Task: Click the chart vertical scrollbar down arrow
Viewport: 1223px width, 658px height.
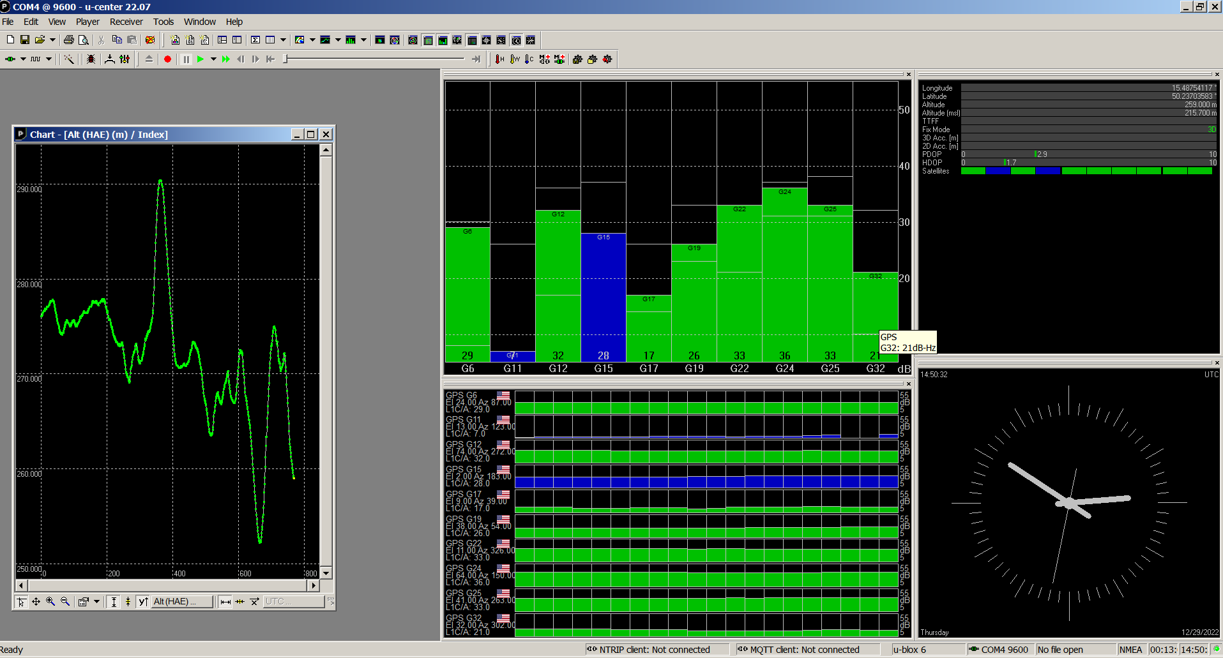Action: point(326,572)
